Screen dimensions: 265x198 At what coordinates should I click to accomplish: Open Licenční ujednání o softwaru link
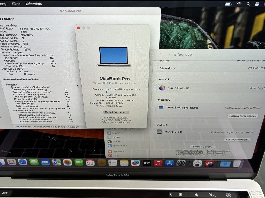[188, 151]
